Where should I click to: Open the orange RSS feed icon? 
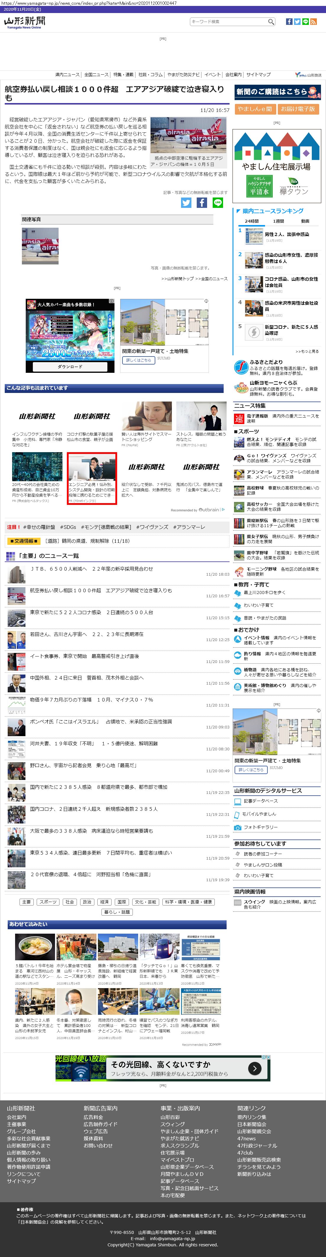[313, 22]
